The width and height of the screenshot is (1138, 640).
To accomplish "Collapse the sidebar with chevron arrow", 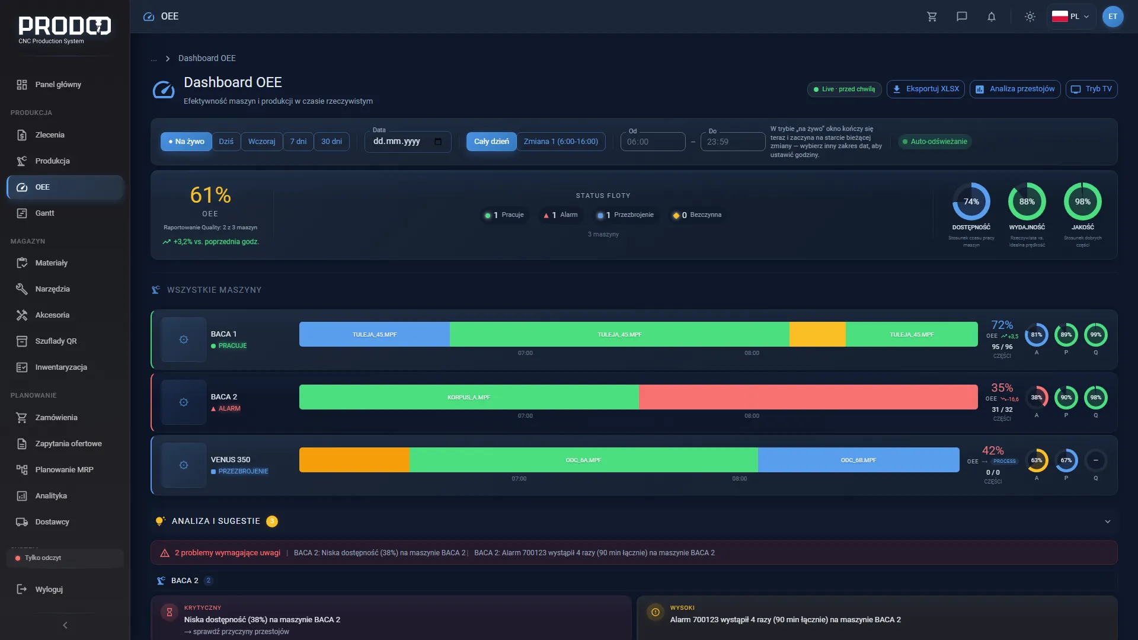I will tap(65, 625).
